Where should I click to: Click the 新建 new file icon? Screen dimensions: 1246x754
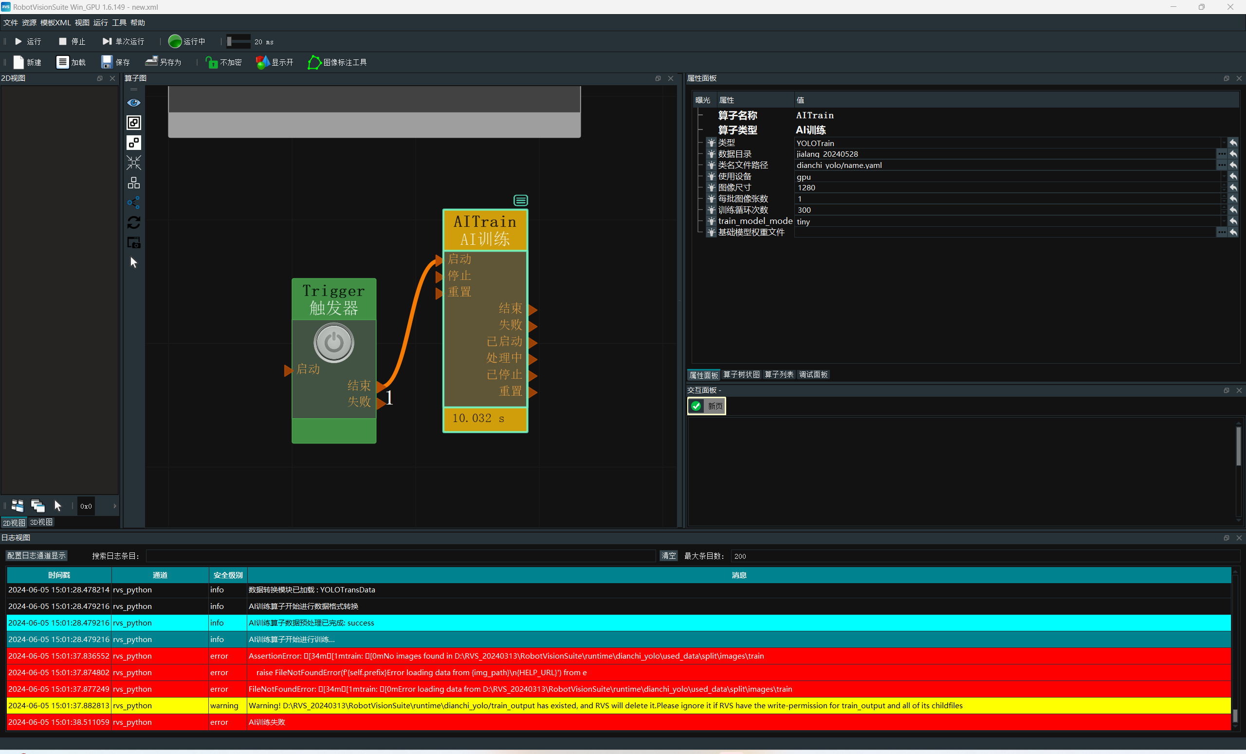18,62
